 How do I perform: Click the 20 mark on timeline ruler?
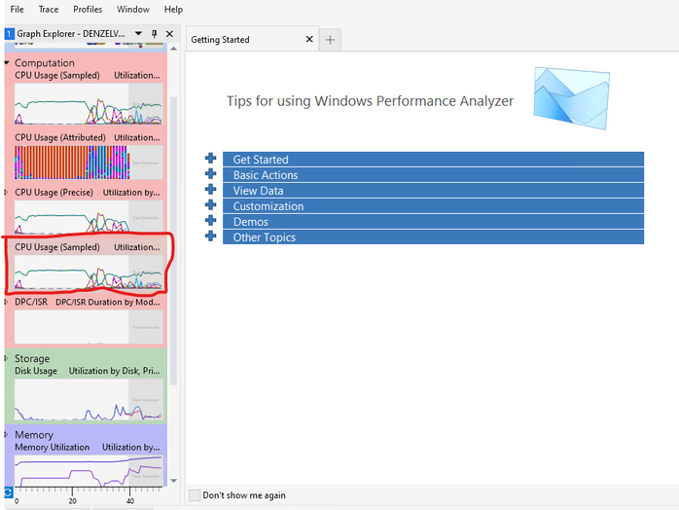pos(72,500)
